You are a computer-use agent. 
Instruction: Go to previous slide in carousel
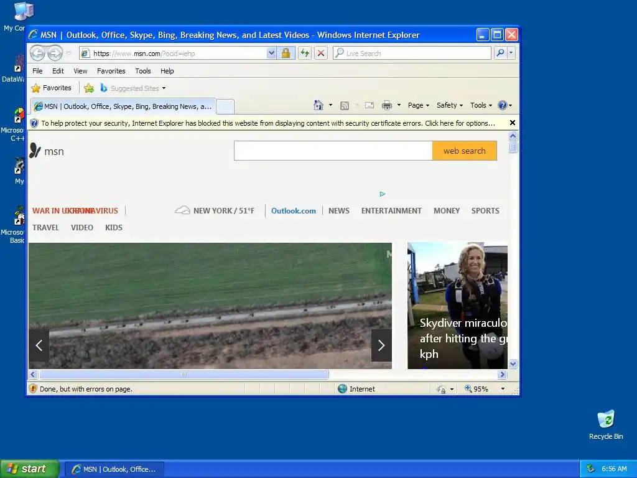click(39, 345)
